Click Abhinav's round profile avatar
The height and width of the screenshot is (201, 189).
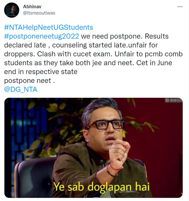coord(12,10)
